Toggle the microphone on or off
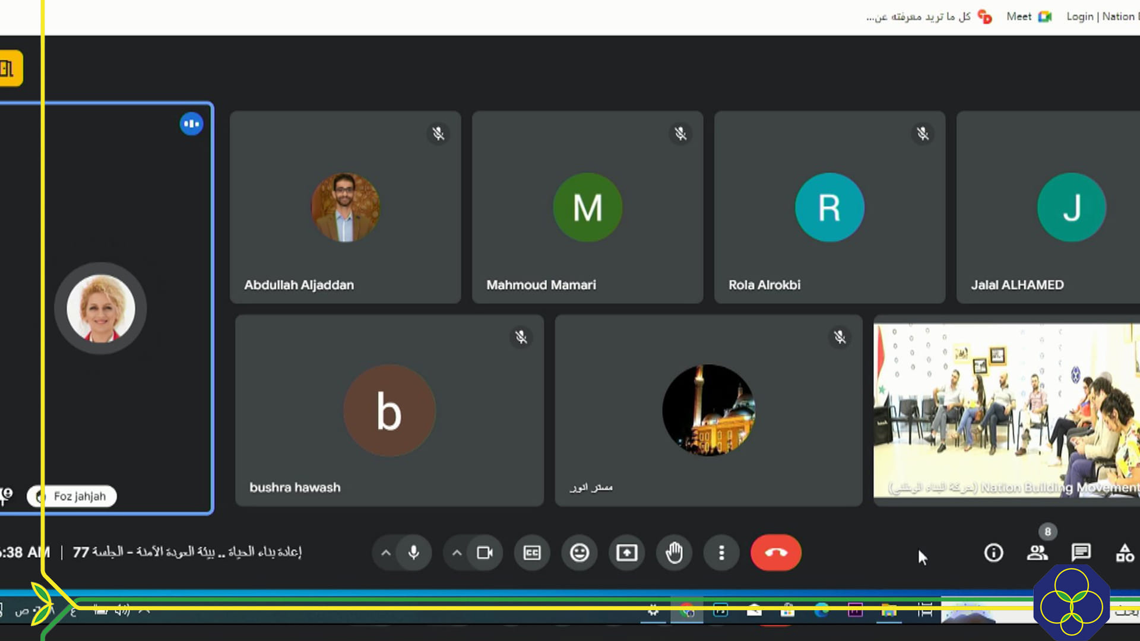Image resolution: width=1140 pixels, height=641 pixels. coord(414,553)
